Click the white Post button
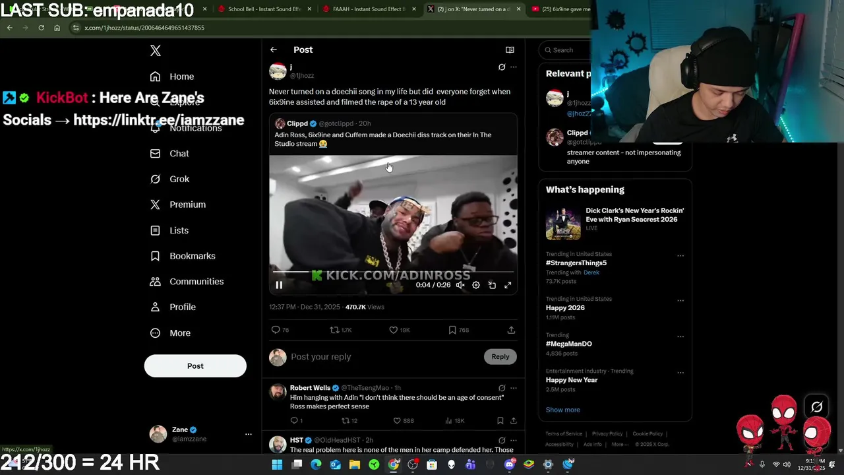The width and height of the screenshot is (844, 475). click(195, 365)
